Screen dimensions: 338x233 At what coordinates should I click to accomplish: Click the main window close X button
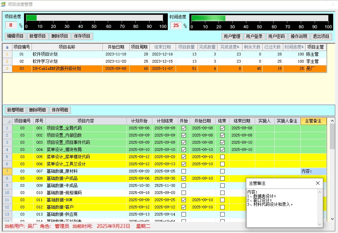[x=332, y=4]
